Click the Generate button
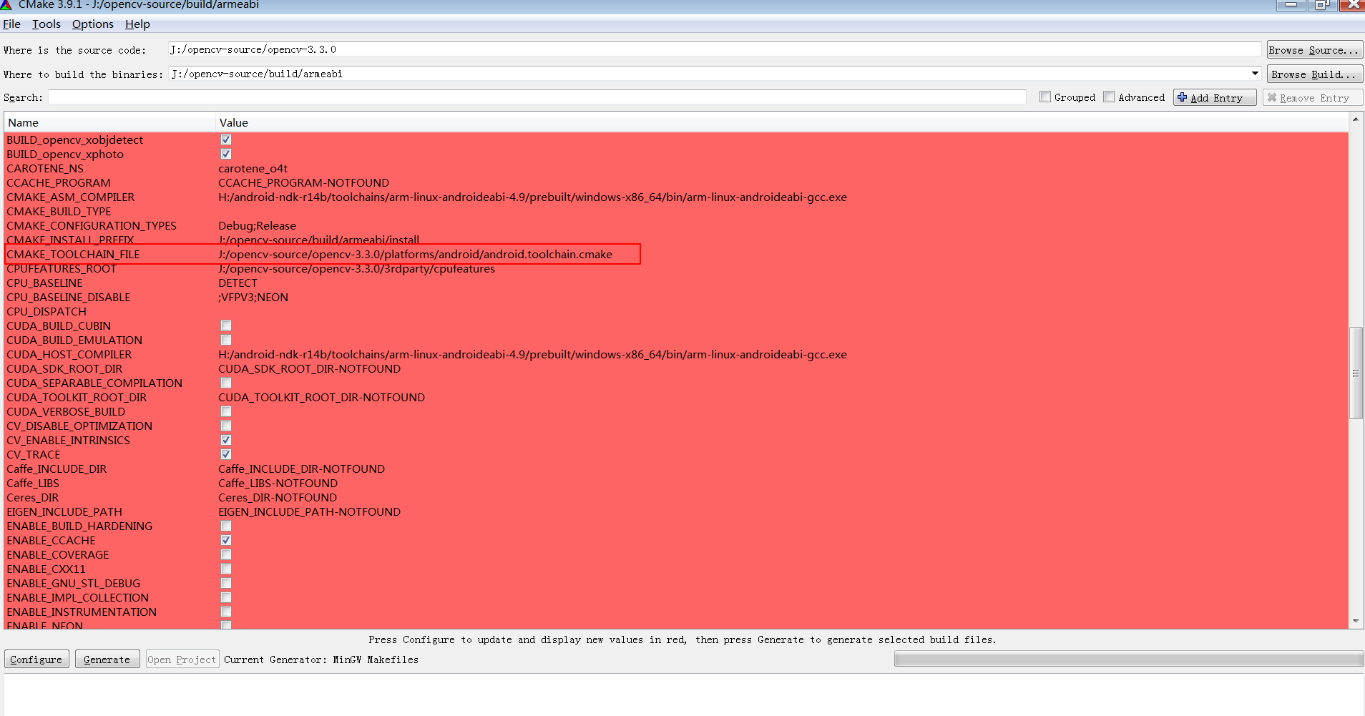This screenshot has height=716, width=1365. [x=107, y=659]
